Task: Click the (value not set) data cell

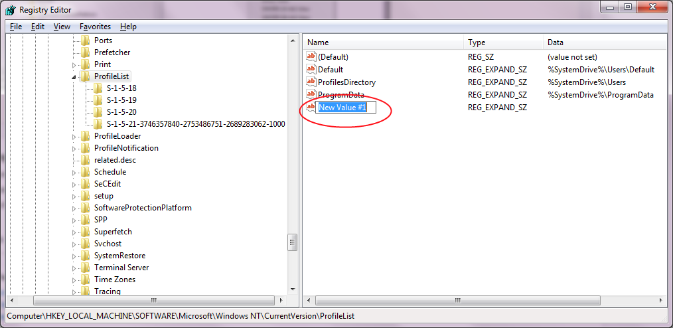Action: click(x=572, y=56)
